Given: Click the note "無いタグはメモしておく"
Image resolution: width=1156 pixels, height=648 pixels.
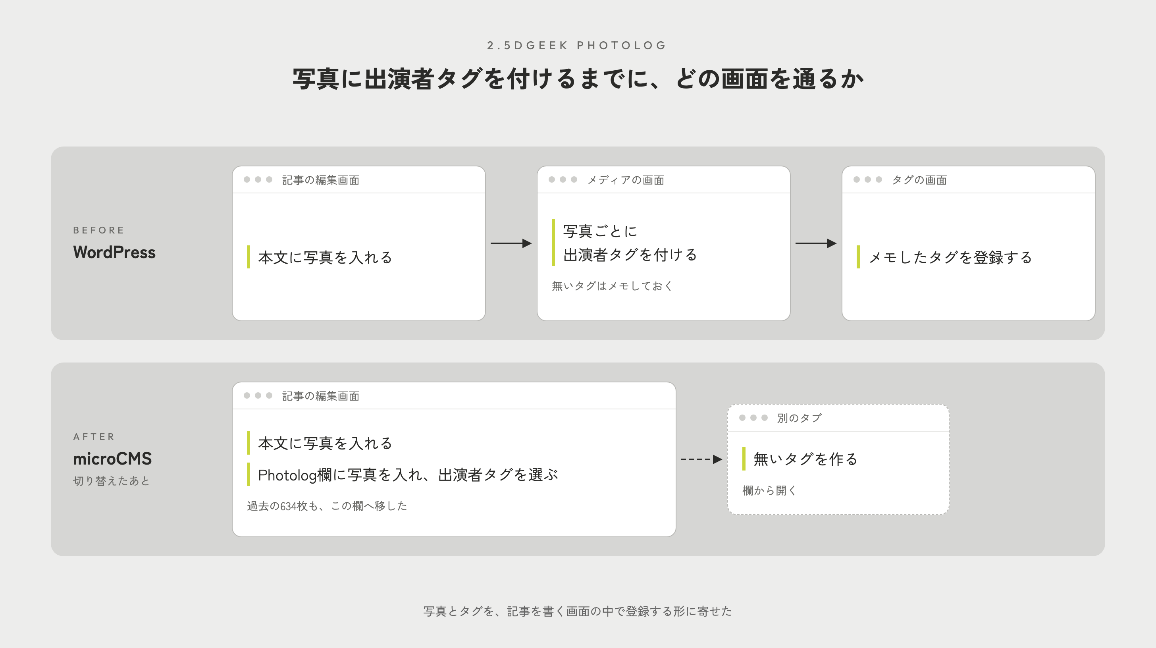Looking at the screenshot, I should click(613, 286).
